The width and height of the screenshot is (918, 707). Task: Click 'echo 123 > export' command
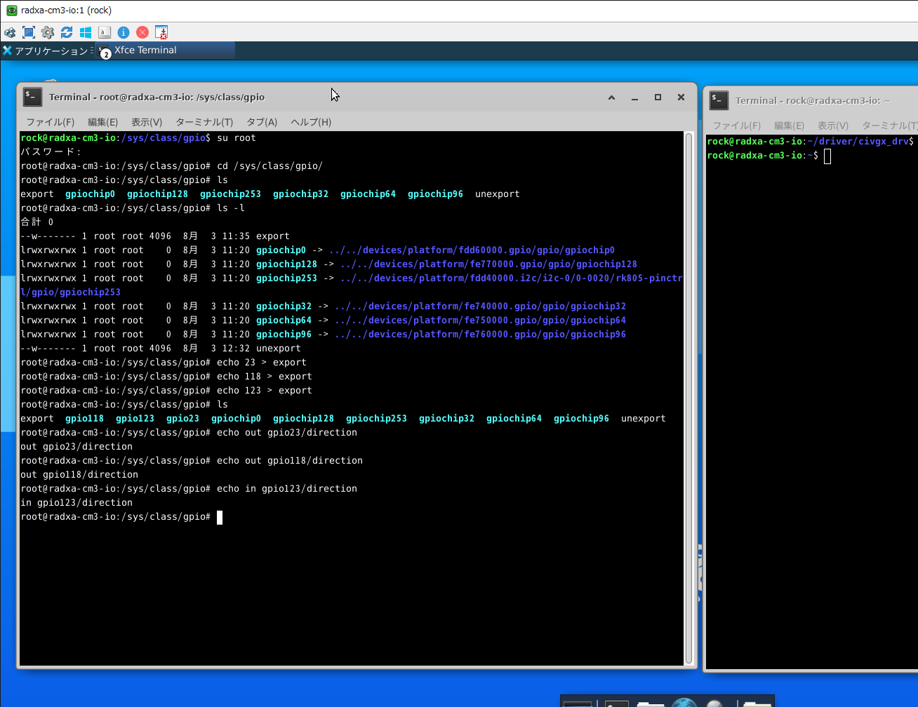tap(265, 391)
